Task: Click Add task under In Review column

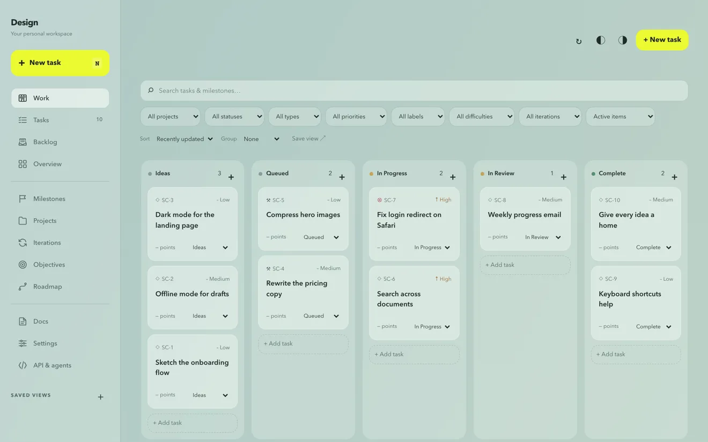Action: (x=525, y=265)
